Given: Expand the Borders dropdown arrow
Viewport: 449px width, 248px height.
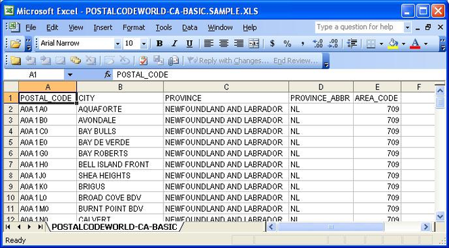Looking at the screenshot, I should [381, 44].
